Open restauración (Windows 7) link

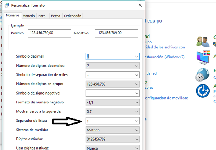[x=165, y=57]
